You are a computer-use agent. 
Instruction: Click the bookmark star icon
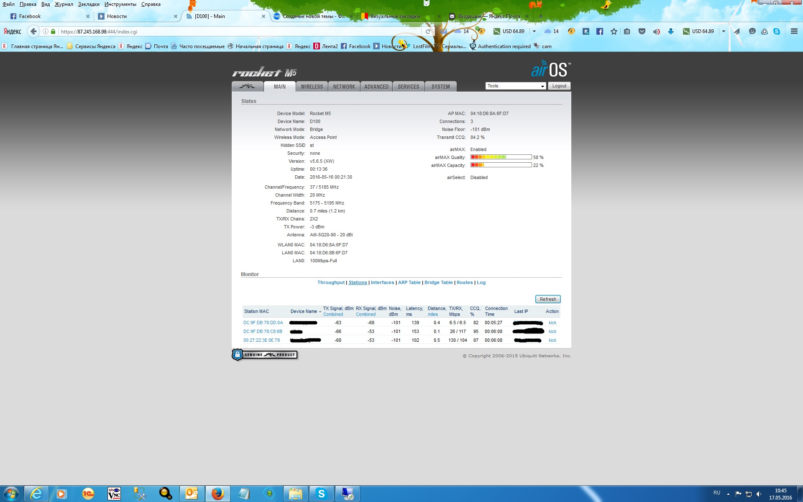614,31
